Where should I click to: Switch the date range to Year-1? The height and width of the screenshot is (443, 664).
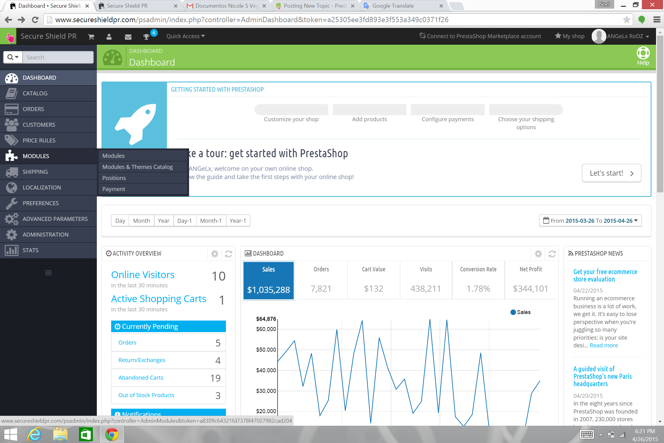click(x=238, y=221)
